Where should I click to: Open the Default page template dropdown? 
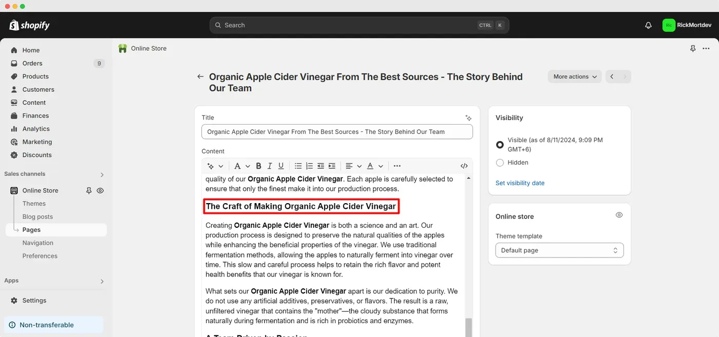click(x=559, y=250)
